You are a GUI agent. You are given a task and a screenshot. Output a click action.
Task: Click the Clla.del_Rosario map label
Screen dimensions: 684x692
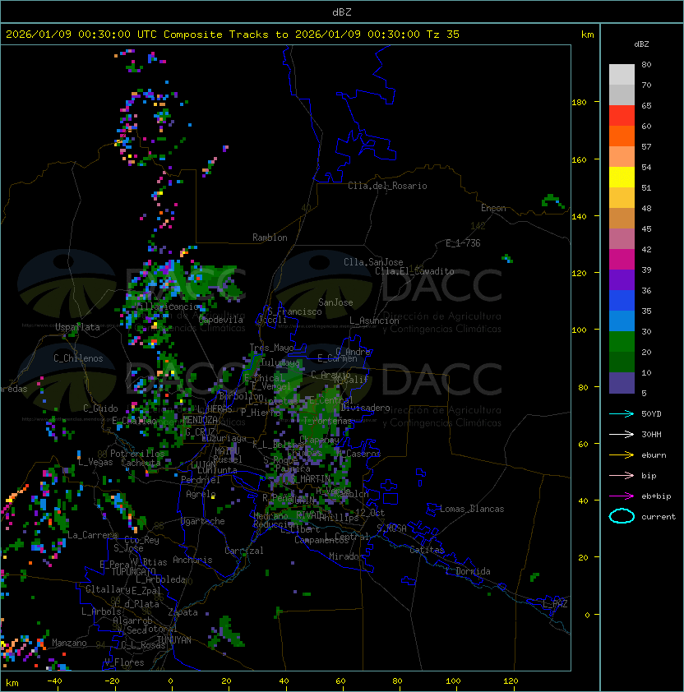(387, 186)
